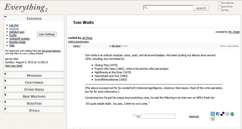
Task: Open Mr. Hotel in created by line
Action: (234, 32)
